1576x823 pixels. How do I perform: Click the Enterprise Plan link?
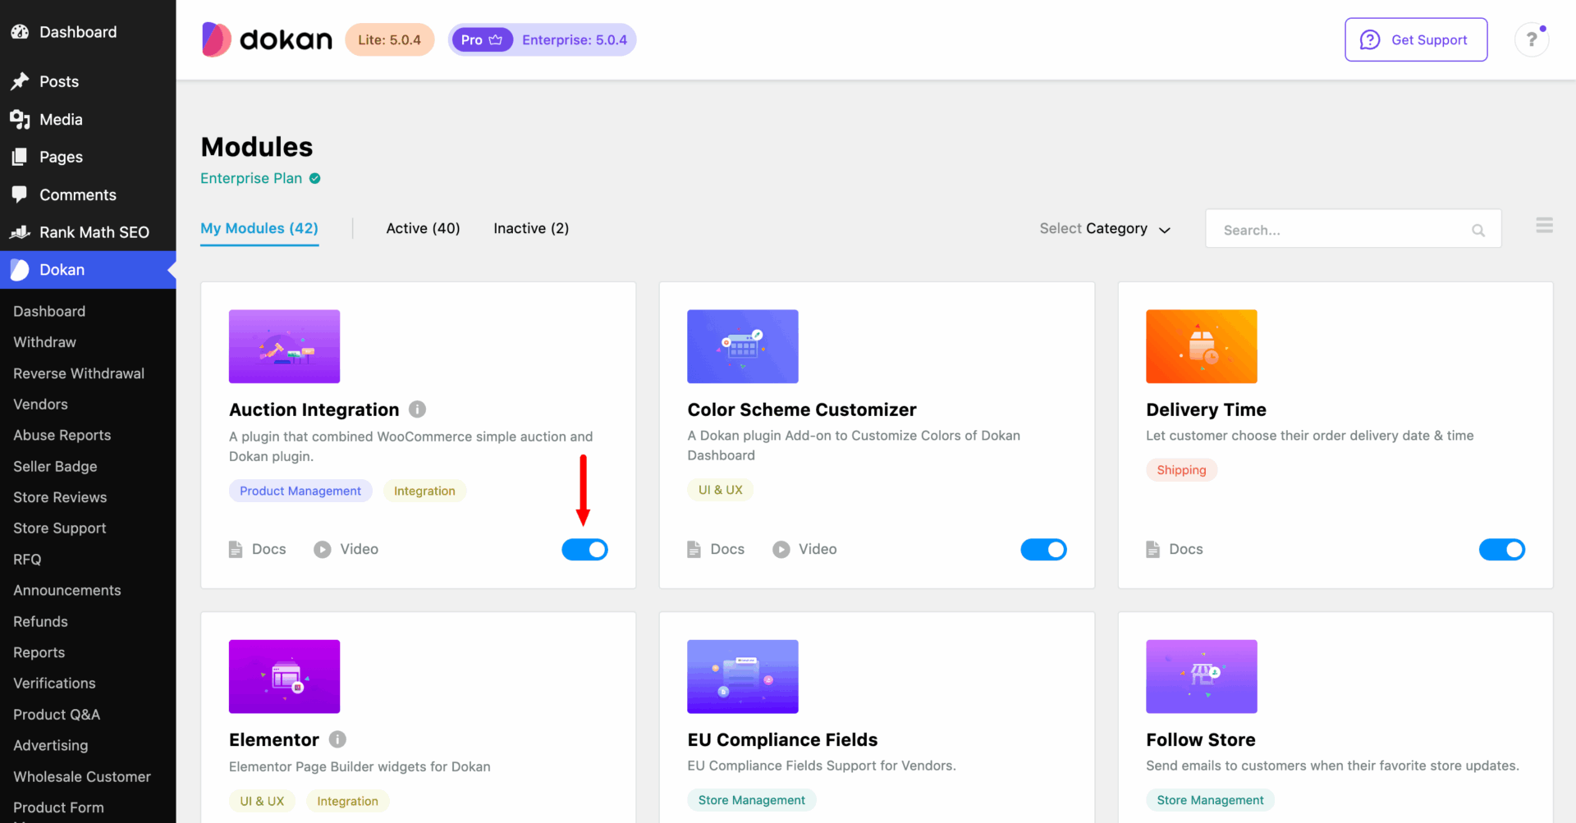pos(251,178)
